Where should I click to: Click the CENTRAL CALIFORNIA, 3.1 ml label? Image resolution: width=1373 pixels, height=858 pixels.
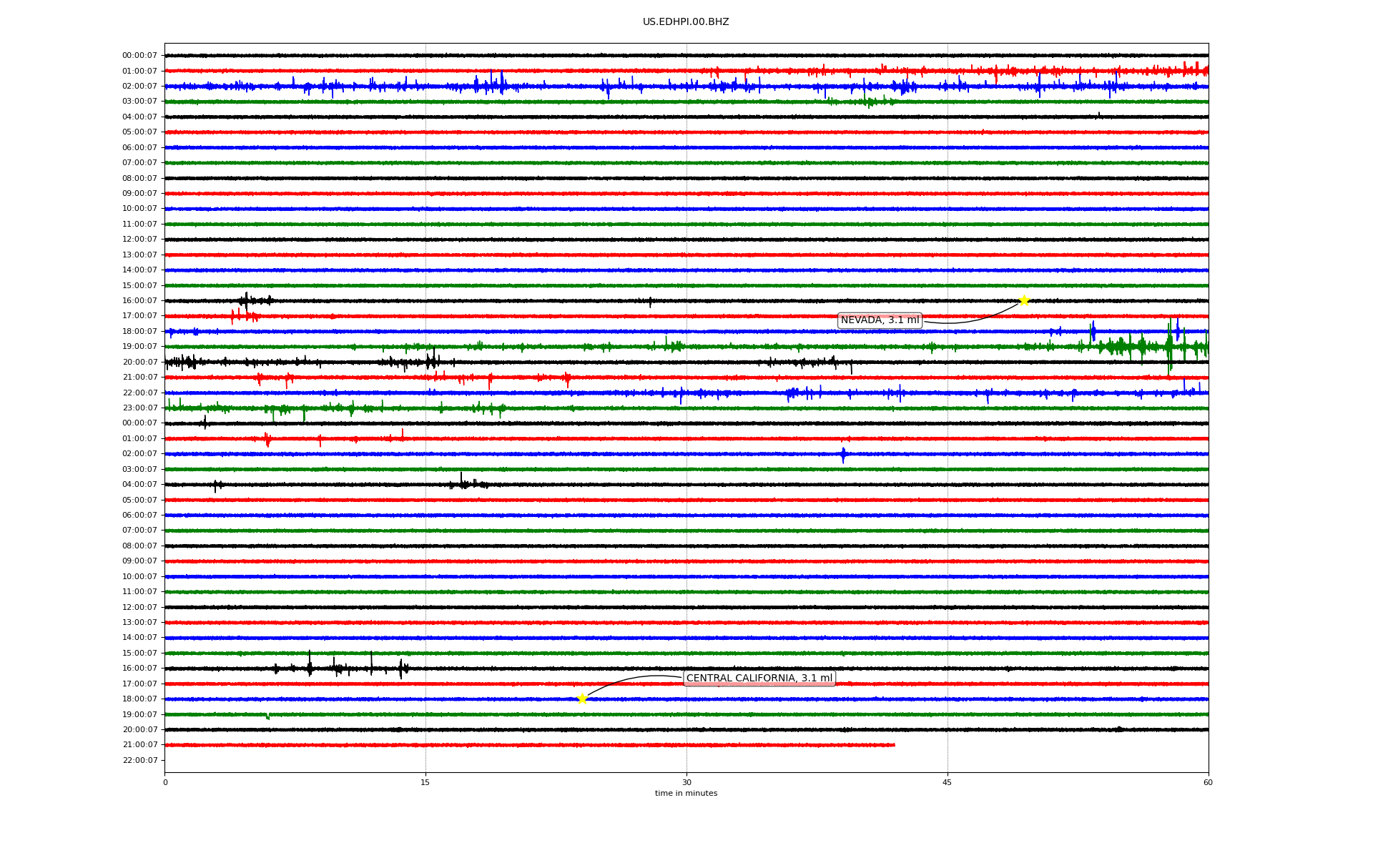tap(759, 679)
